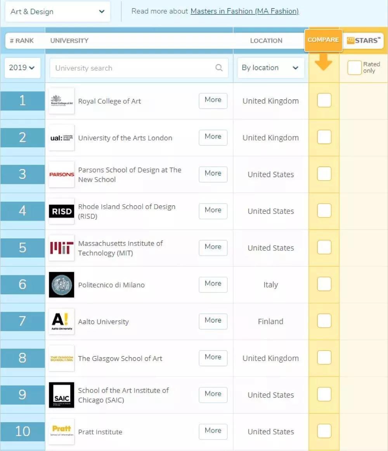388x451 pixels.
Task: Click the Compare column header
Action: coord(323,40)
